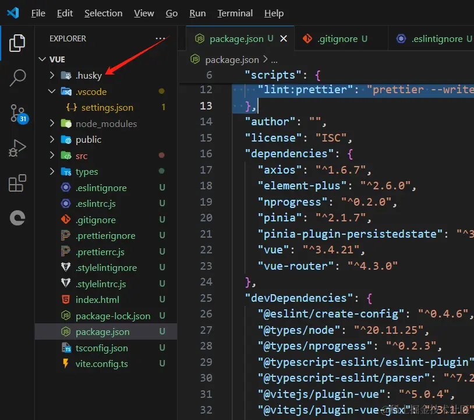Open settings.json in .vscode folder

click(x=107, y=107)
